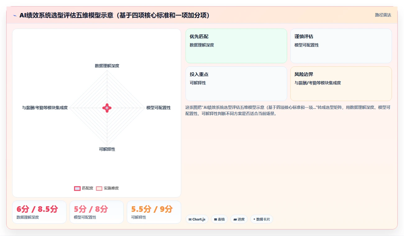The height and width of the screenshot is (236, 404).
Task: Click the 可解释性 radar axis label
Action: click(107, 149)
